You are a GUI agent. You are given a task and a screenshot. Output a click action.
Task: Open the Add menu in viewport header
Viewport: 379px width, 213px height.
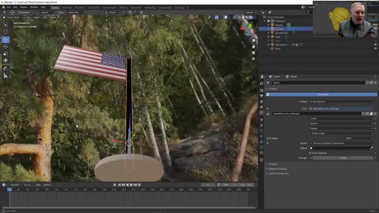45,17
